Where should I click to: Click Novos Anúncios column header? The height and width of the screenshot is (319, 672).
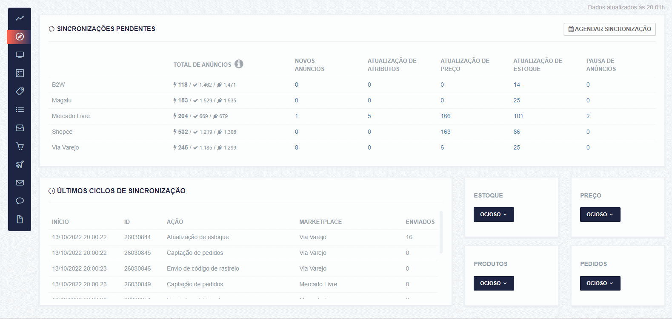coord(309,65)
